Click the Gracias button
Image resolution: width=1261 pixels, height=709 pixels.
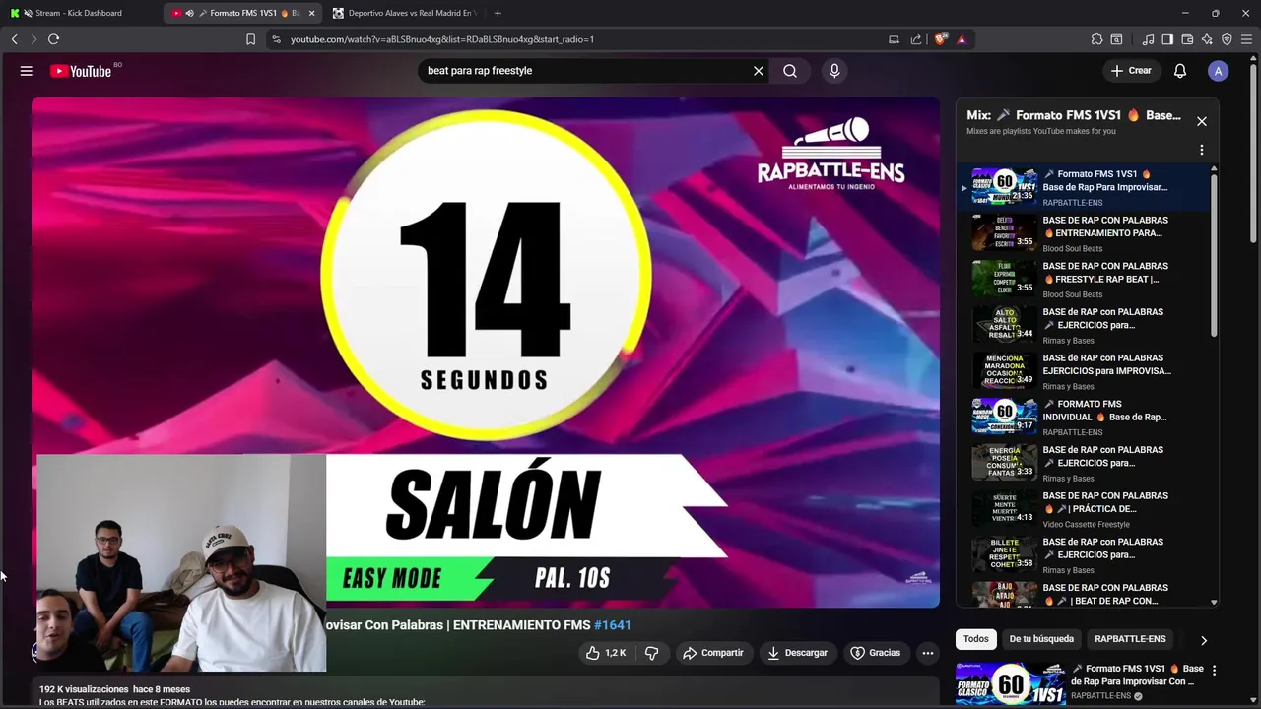point(876,653)
